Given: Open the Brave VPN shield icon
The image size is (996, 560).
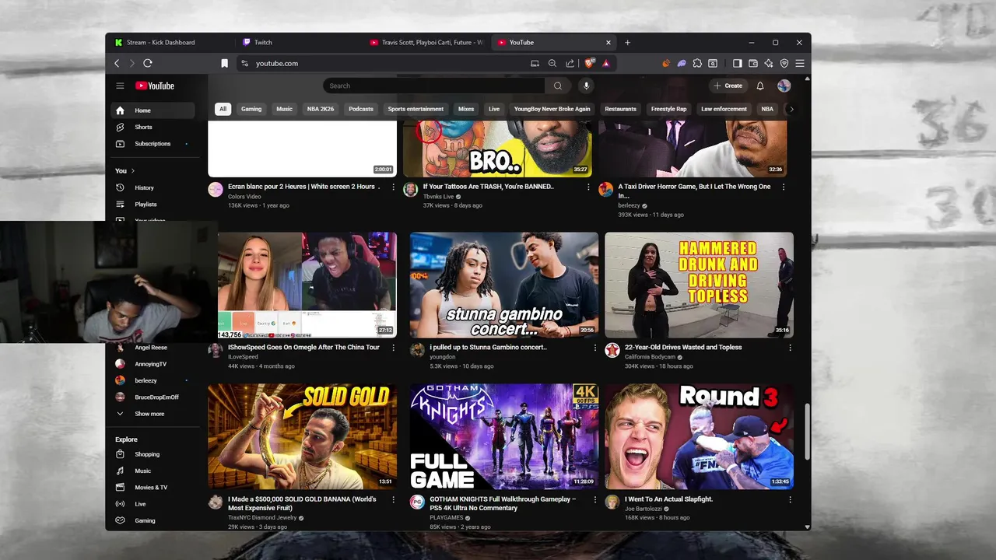Looking at the screenshot, I should (x=784, y=63).
